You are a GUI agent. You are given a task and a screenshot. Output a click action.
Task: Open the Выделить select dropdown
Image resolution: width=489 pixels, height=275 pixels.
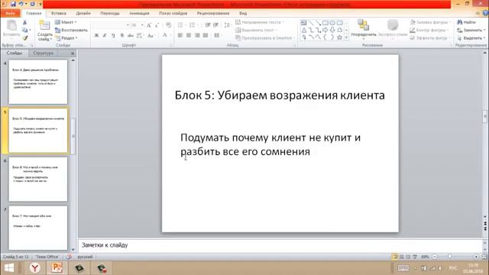471,37
